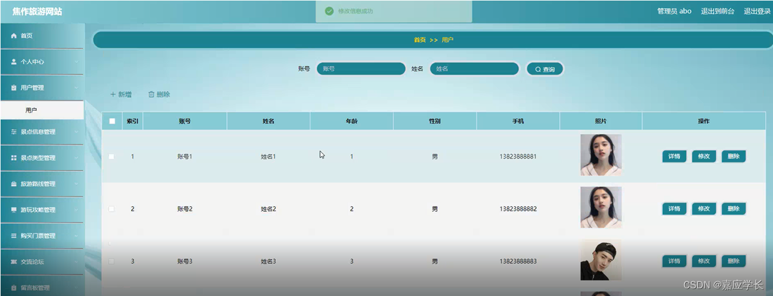Tick the checkbox for row 账号3
Viewport: 773px width, 296px height.
click(x=112, y=261)
